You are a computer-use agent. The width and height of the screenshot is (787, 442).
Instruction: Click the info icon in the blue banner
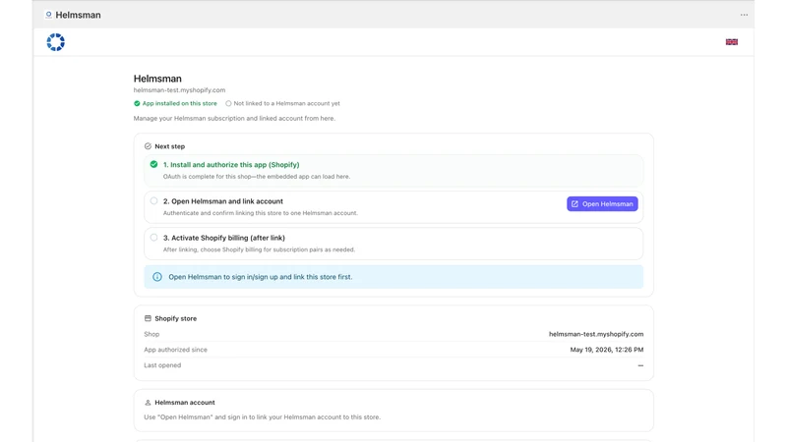(x=157, y=277)
